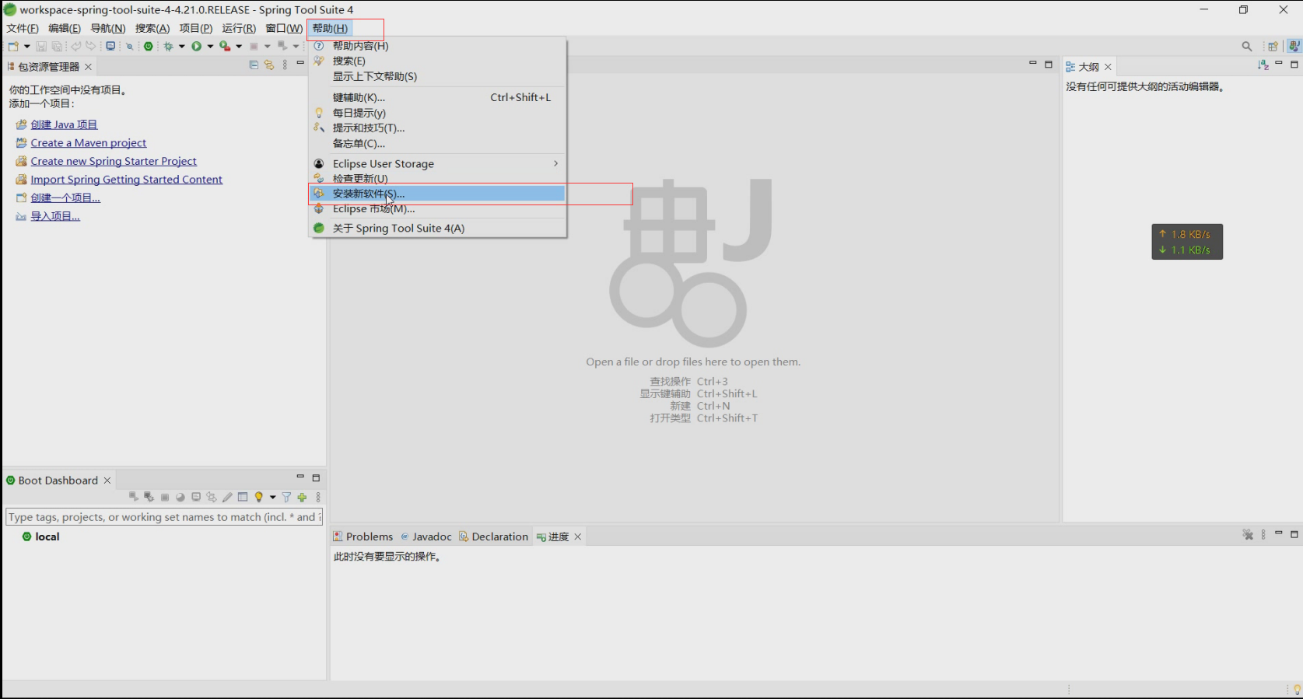1303x699 pixels.
Task: Select 备忘单(C)... menu entry
Action: coord(437,143)
